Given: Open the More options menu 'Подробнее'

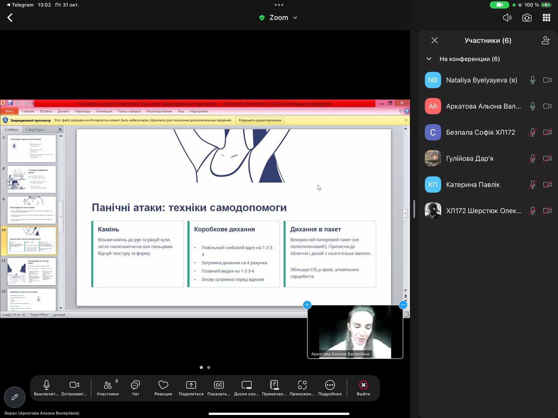Looking at the screenshot, I should point(330,385).
